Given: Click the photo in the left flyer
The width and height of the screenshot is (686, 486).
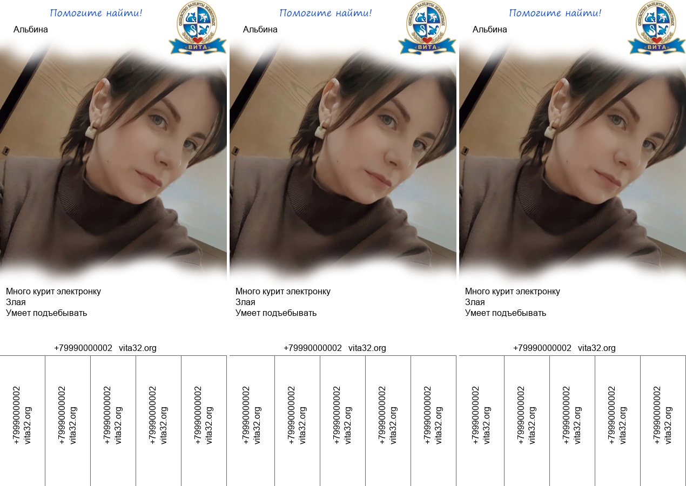Looking at the screenshot, I should 113,162.
